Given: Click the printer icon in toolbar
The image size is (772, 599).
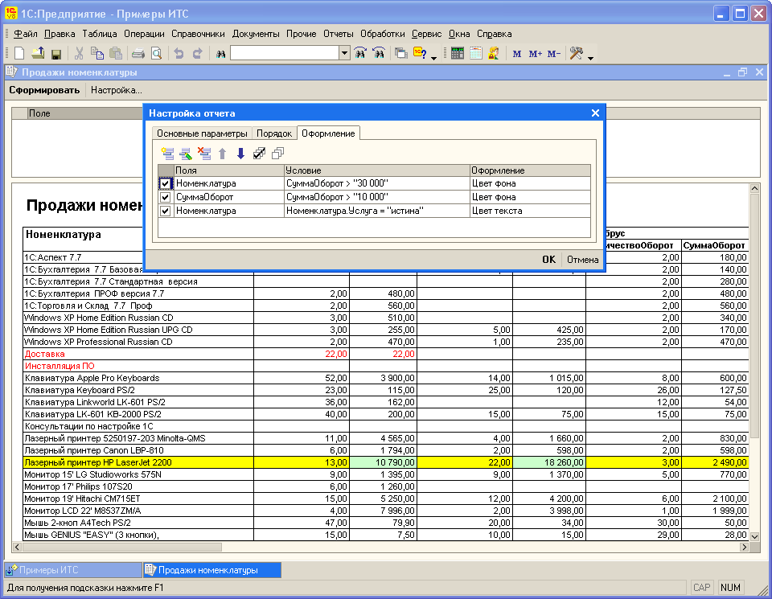Looking at the screenshot, I should pos(138,54).
